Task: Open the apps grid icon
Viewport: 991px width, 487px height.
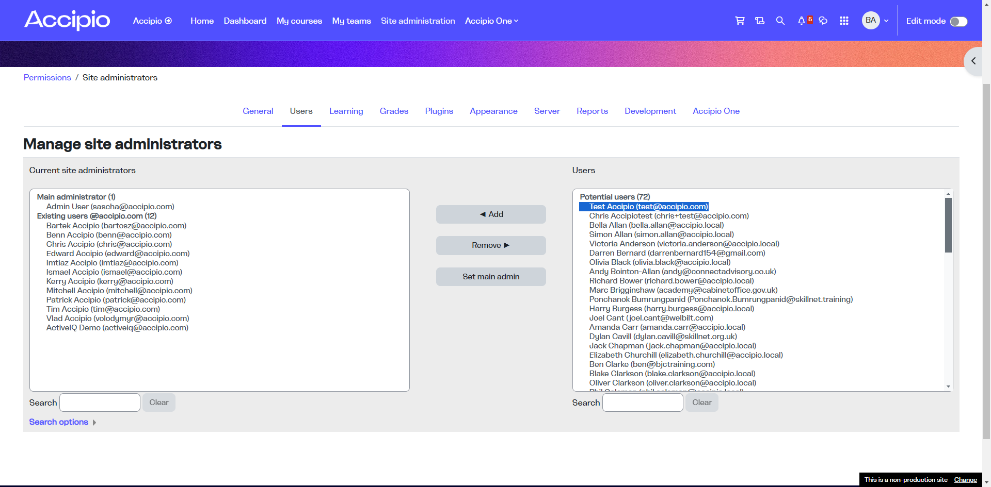Action: [844, 21]
